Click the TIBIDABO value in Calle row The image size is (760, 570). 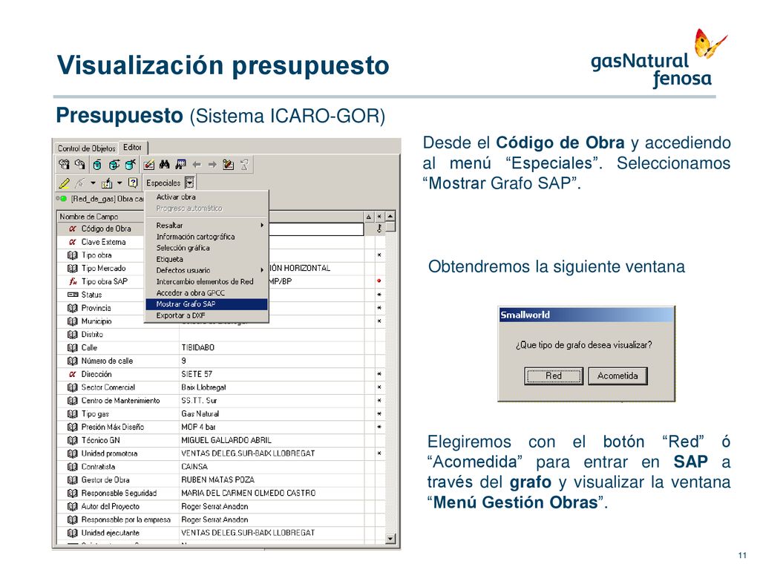tap(197, 347)
